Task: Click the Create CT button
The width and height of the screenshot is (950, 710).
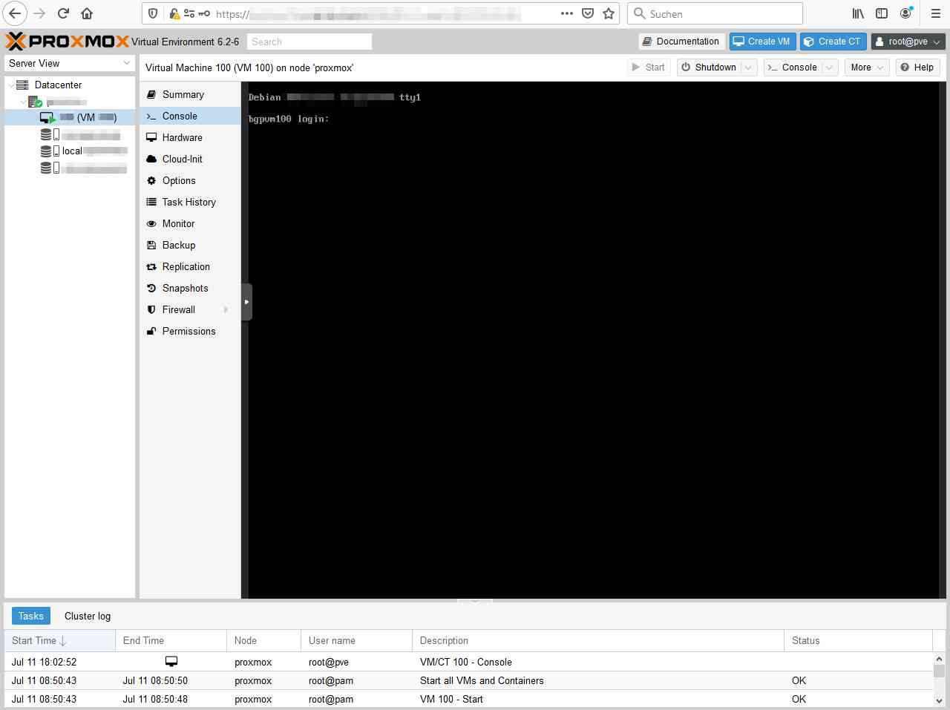Action: click(833, 42)
